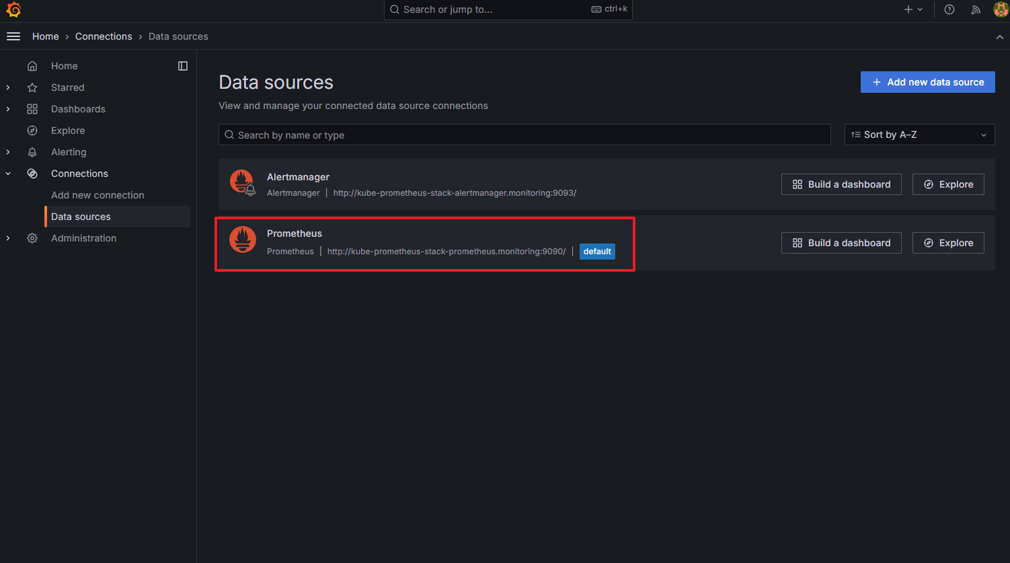Open Explore from the sidebar
1010x563 pixels.
(x=68, y=130)
